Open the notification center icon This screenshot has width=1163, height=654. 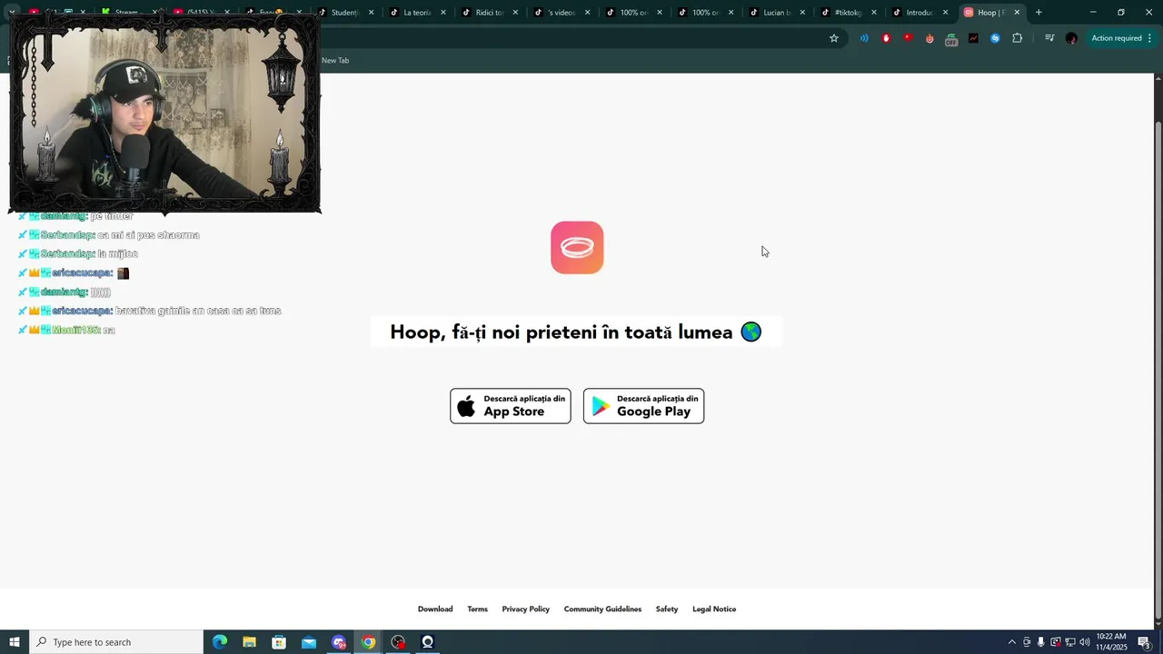(1144, 642)
